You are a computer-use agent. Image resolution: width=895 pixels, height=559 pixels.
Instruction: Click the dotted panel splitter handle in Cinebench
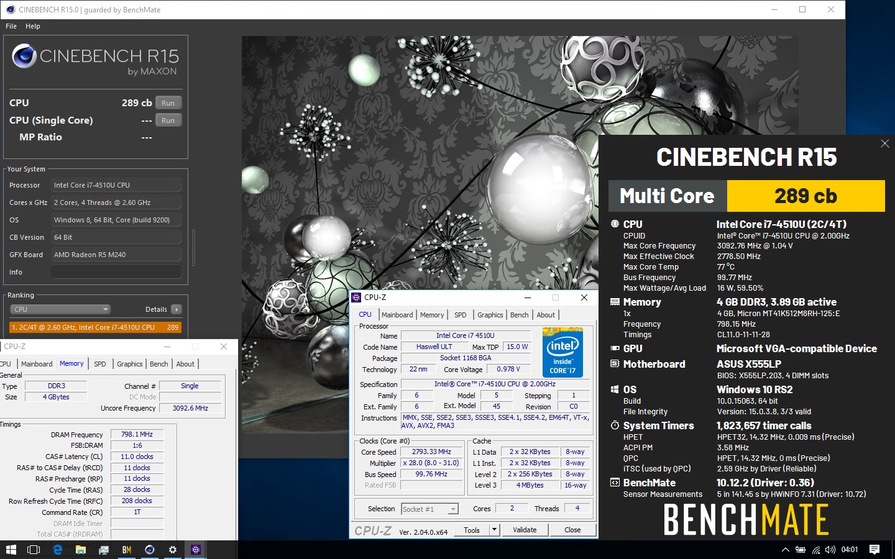click(193, 248)
